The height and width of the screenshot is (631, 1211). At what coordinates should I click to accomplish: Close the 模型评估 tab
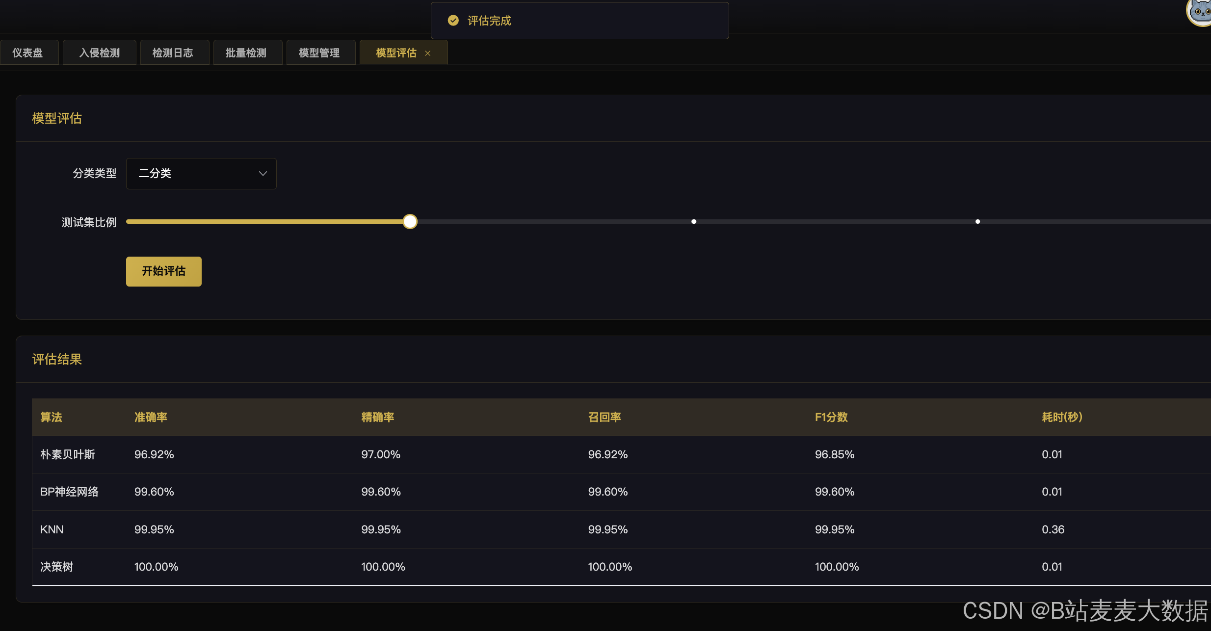click(x=428, y=53)
